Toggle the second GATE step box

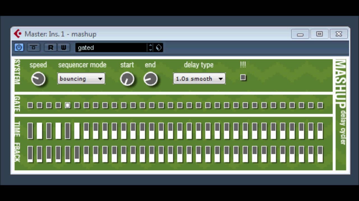pos(40,105)
